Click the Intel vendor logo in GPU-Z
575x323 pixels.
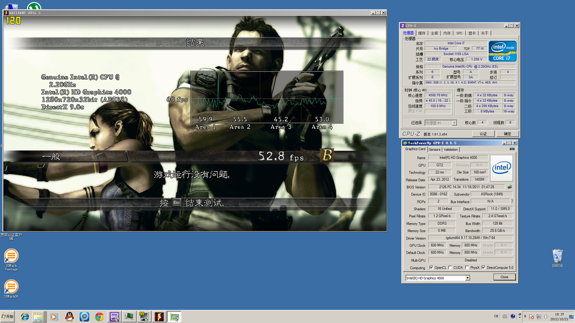501,168
